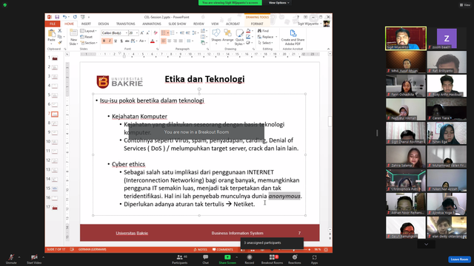Select slide 8 thumbnail
The height and width of the screenshot is (266, 474).
(x=55, y=123)
